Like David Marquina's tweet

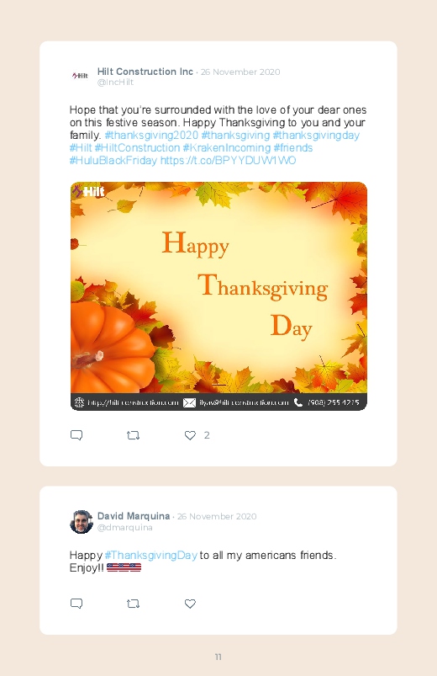[x=190, y=604]
